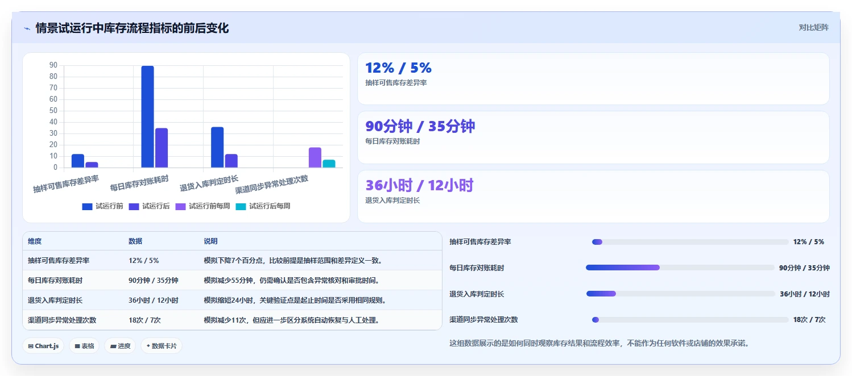Click progress value label 12% / 5%
This screenshot has height=376, width=852.
tap(809, 242)
